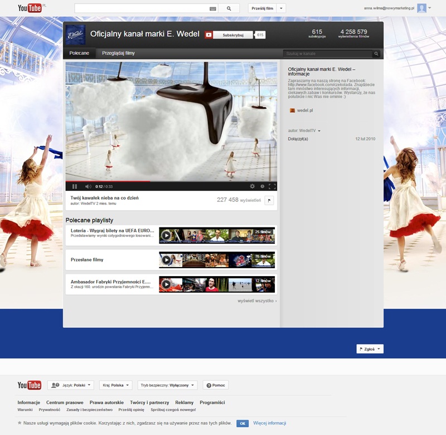Viewport: 446px width, 435px height.
Task: Expand the Prześlij film dropdown arrow
Action: tap(281, 8)
